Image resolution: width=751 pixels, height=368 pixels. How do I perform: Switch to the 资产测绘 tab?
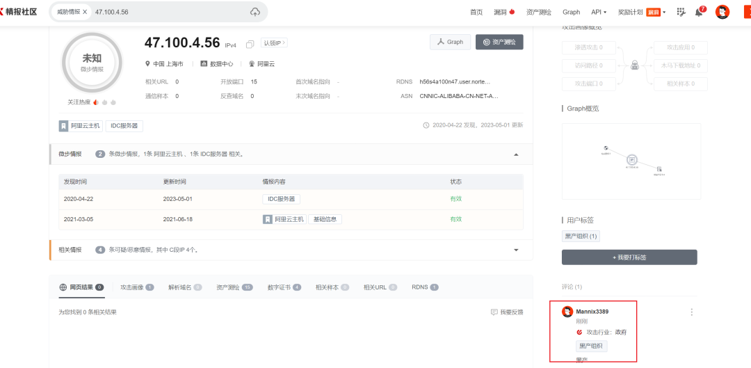[x=234, y=287]
